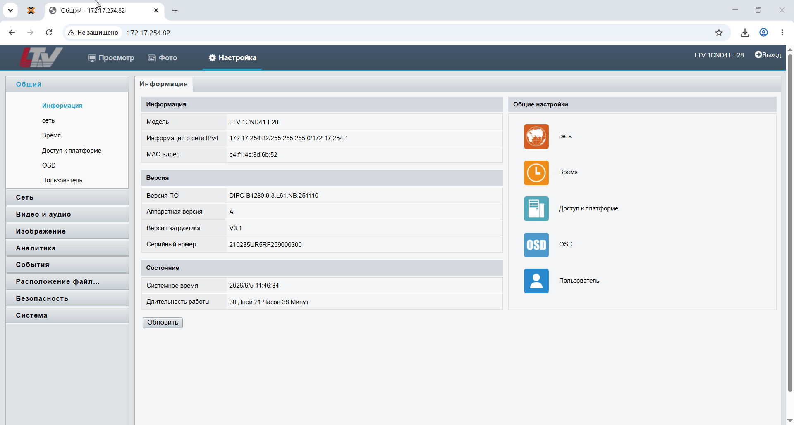The height and width of the screenshot is (425, 794).
Task: Switch to the Фото tab
Action: 163,58
